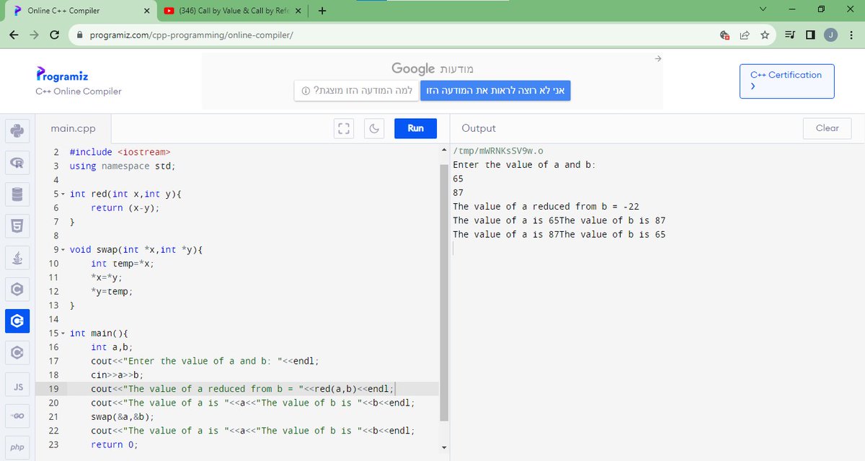Viewport: 865px width, 461px height.
Task: Switch to the Python online compiler
Action: 17,130
